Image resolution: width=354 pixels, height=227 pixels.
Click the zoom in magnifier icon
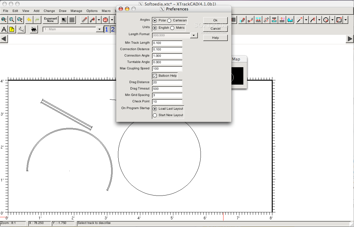(4, 20)
